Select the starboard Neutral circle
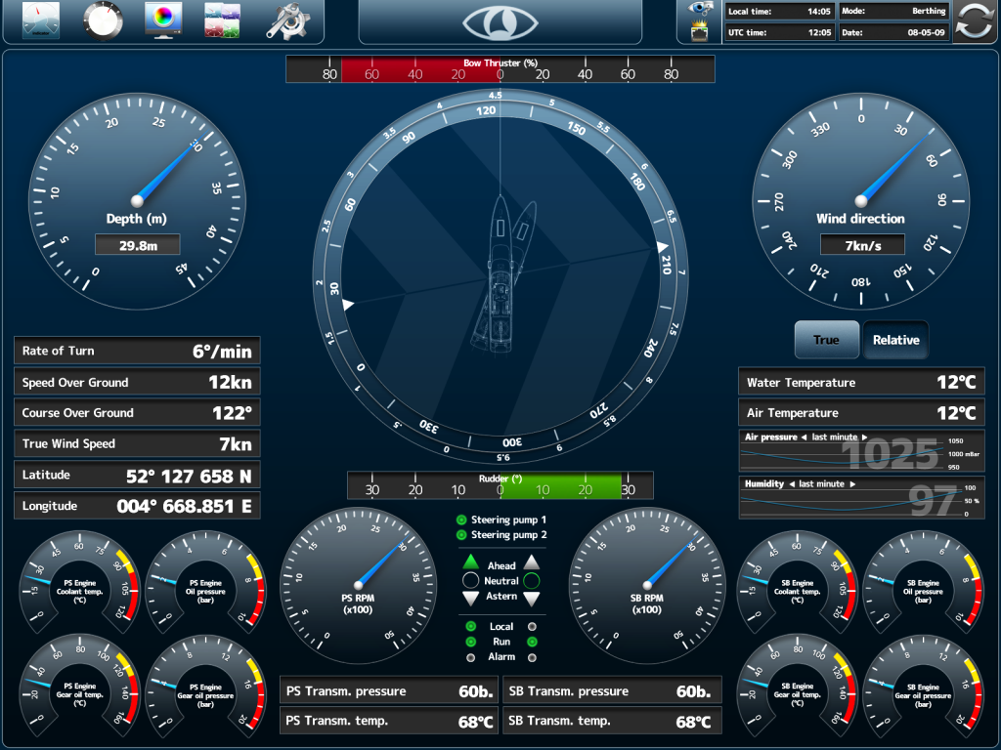The image size is (1001, 750). pos(532,581)
